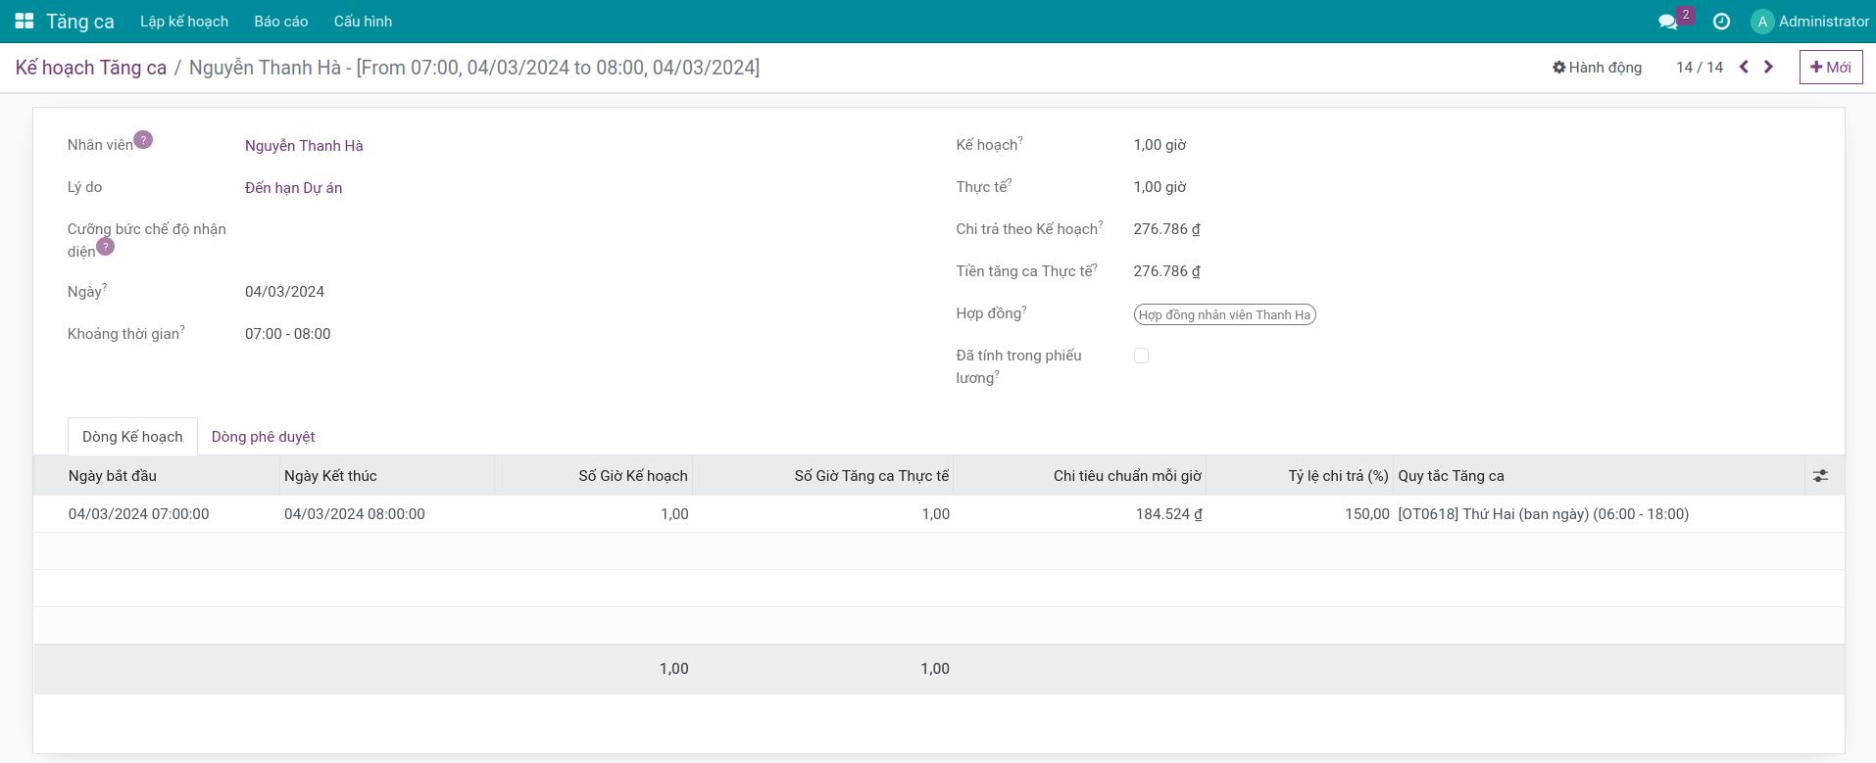Click the [OT0618] Thứ Hai rule cell
Screen dimensions: 1876x763
[x=1600, y=514]
